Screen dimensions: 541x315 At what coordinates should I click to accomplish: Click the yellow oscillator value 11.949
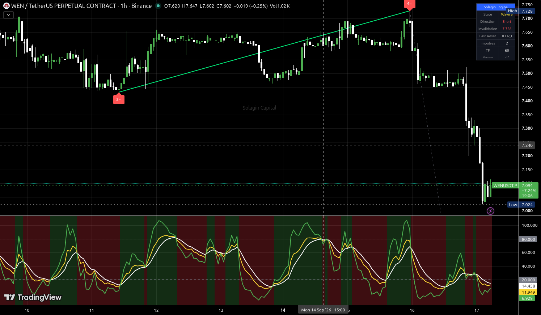coord(528,292)
